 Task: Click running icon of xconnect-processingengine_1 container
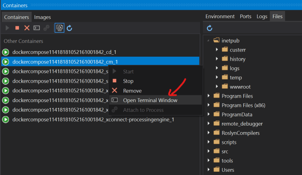[x=6, y=120]
